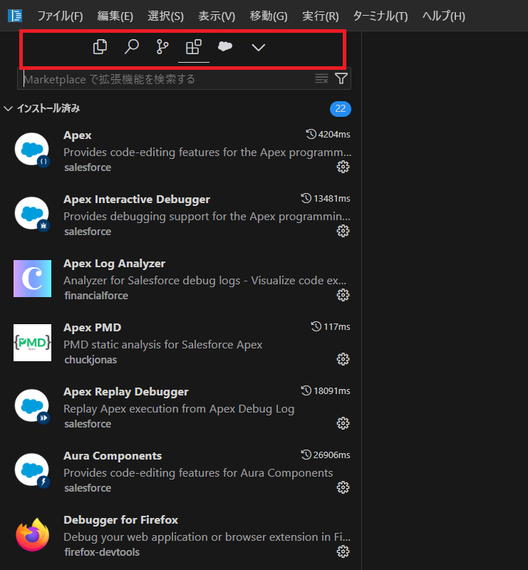Screen dimensions: 528x570
Task: Click the financialforce publisher name
Action: point(96,296)
